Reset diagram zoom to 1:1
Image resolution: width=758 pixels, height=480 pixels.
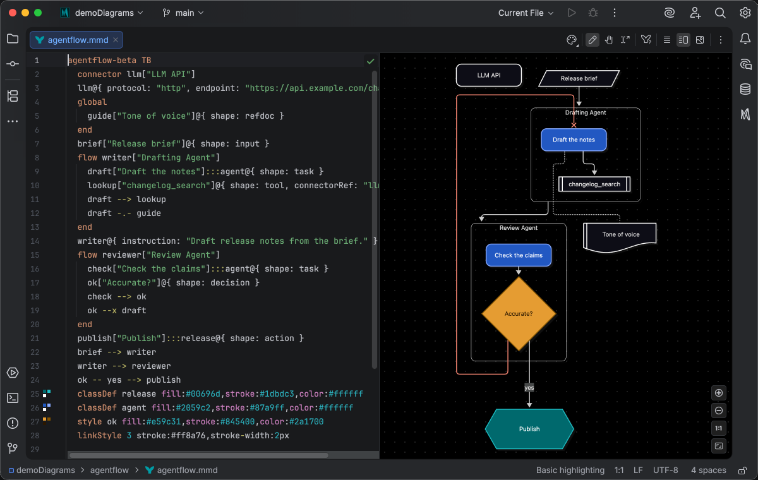(719, 428)
